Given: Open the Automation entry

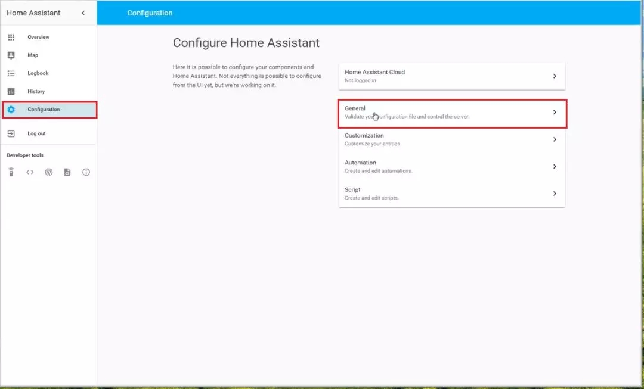Looking at the screenshot, I should (452, 167).
